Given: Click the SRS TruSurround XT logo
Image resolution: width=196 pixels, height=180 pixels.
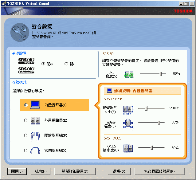Looking at the screenshot, I should pos(26,70).
